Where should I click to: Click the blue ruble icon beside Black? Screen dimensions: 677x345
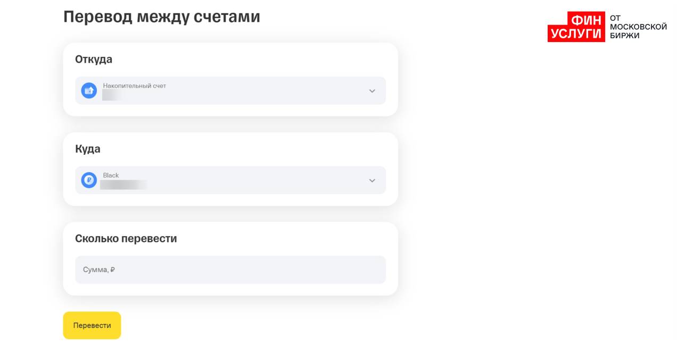click(89, 180)
